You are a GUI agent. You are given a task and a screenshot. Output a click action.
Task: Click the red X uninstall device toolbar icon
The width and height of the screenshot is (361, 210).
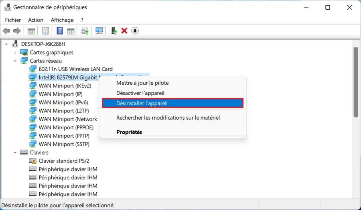tap(124, 31)
